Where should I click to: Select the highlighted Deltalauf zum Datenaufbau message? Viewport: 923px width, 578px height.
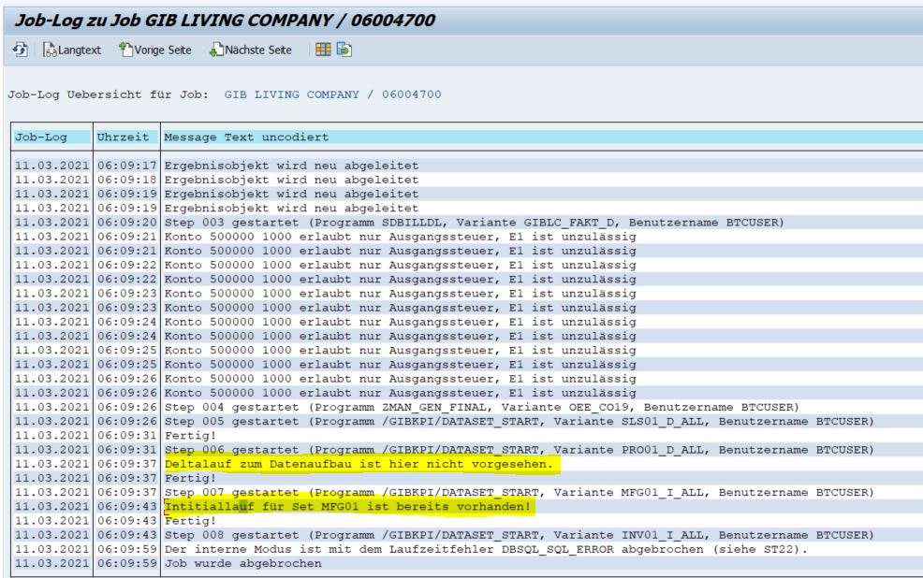pos(361,464)
